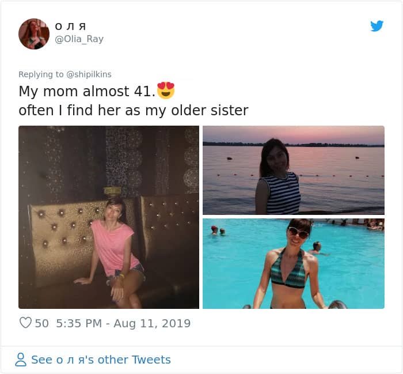
Task: Open the @Olia_Ray handle link
Action: point(79,39)
